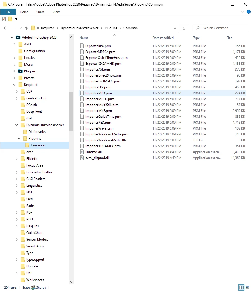The width and height of the screenshot is (252, 291).
Task: Open the Recent locations dropdown arrow
Action: coord(20,28)
